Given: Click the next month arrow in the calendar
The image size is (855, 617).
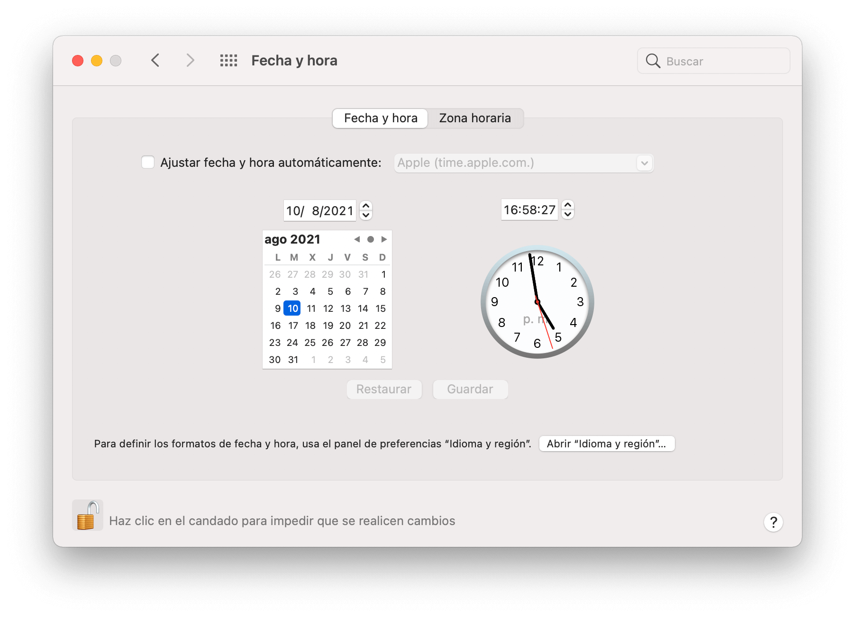Looking at the screenshot, I should pos(385,239).
